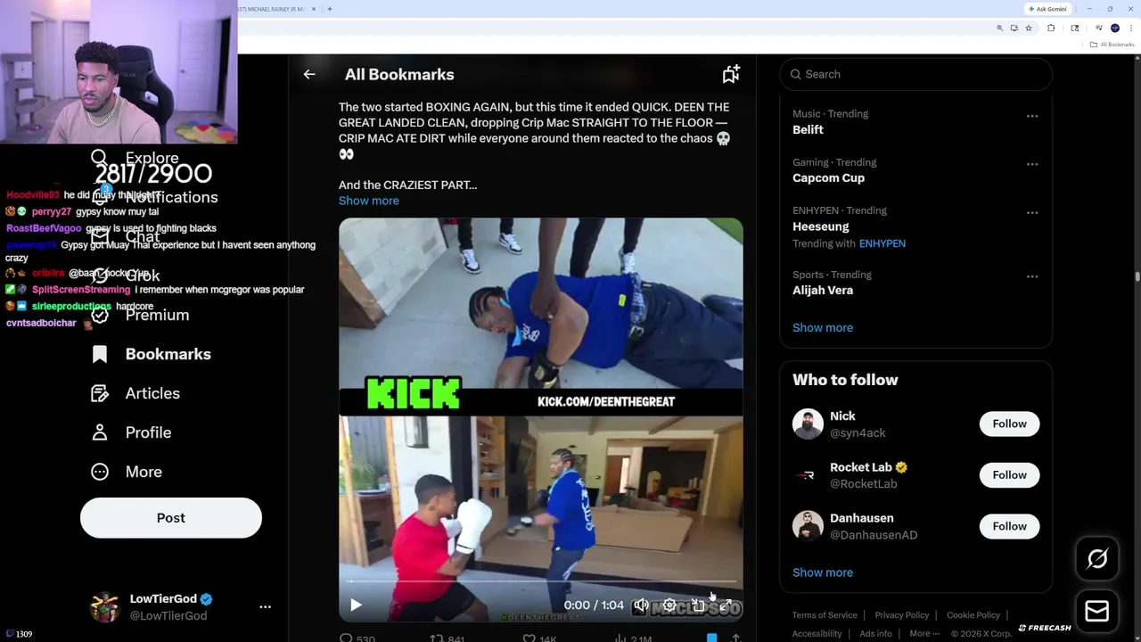Open the Alijah Vera trending topic
Image resolution: width=1141 pixels, height=642 pixels.
823,290
